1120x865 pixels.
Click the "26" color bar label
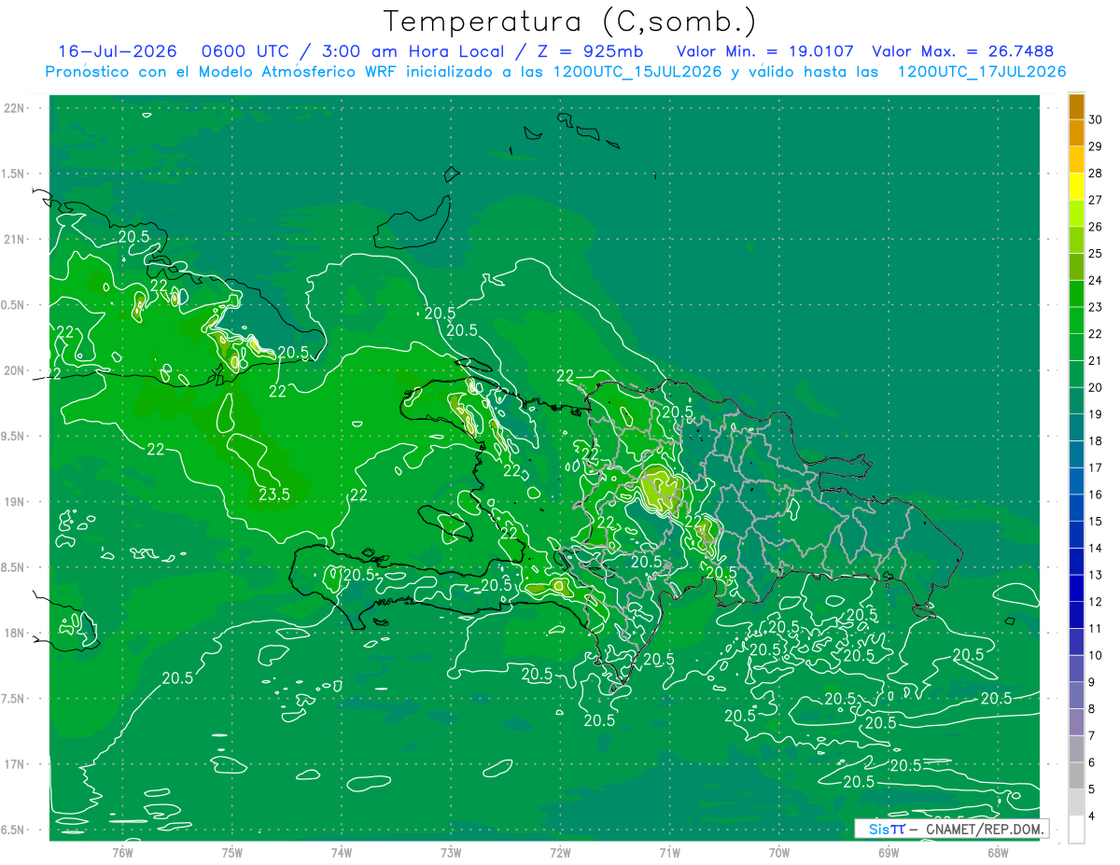(1096, 227)
